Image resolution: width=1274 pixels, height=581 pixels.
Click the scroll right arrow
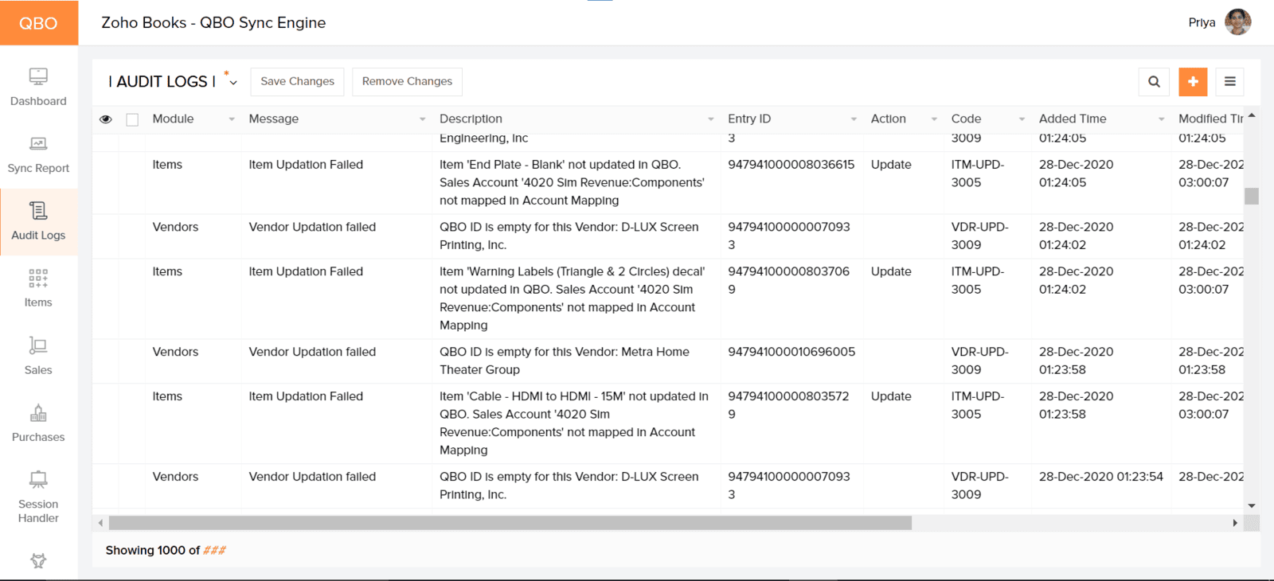click(x=1235, y=523)
